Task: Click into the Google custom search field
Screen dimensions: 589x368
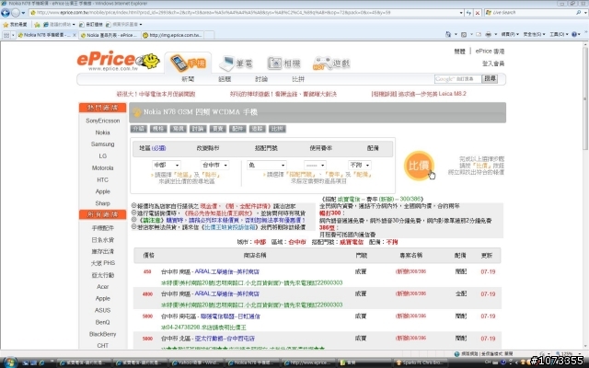Action: [457, 79]
